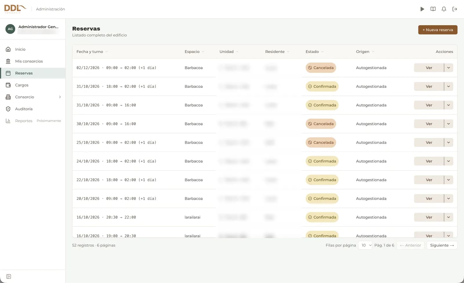Viewport: 464px width, 283px height.
Task: Click the logout icon
Action: coord(455,9)
